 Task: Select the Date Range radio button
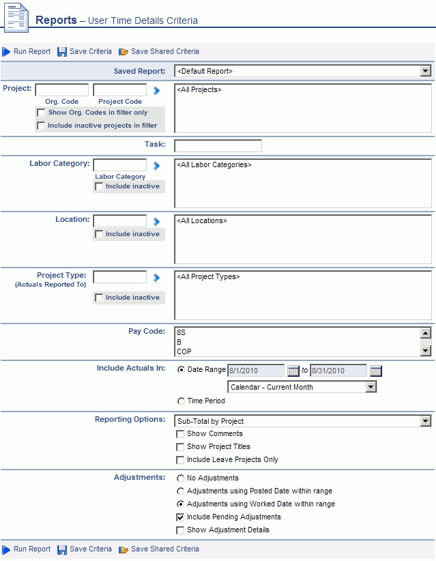[x=181, y=370]
